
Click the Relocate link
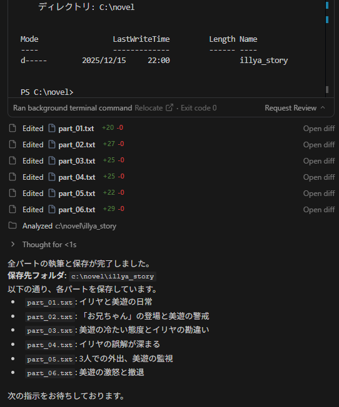pyautogui.click(x=149, y=108)
